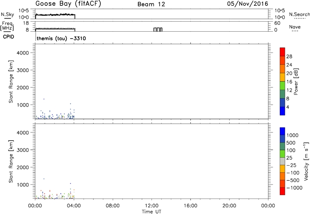Click the 'Velocity [m s-1]' colorbar label
The width and height of the screenshot is (310, 214).
pyautogui.click(x=306, y=161)
